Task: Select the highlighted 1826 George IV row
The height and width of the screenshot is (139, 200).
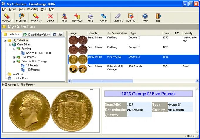Action: [x=133, y=59]
